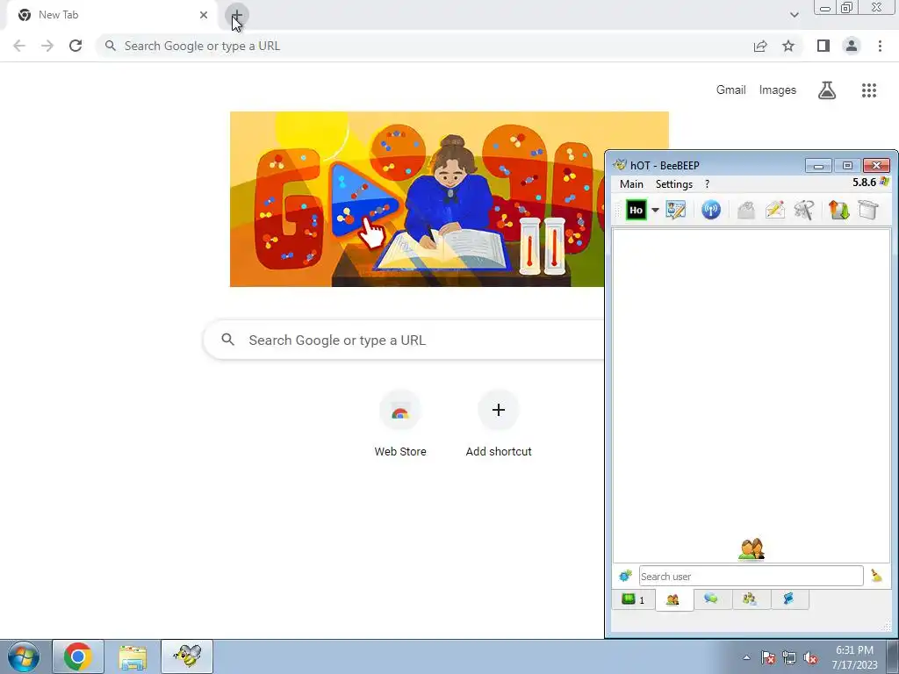Open the Images link
This screenshot has height=674, width=899.
click(x=778, y=90)
